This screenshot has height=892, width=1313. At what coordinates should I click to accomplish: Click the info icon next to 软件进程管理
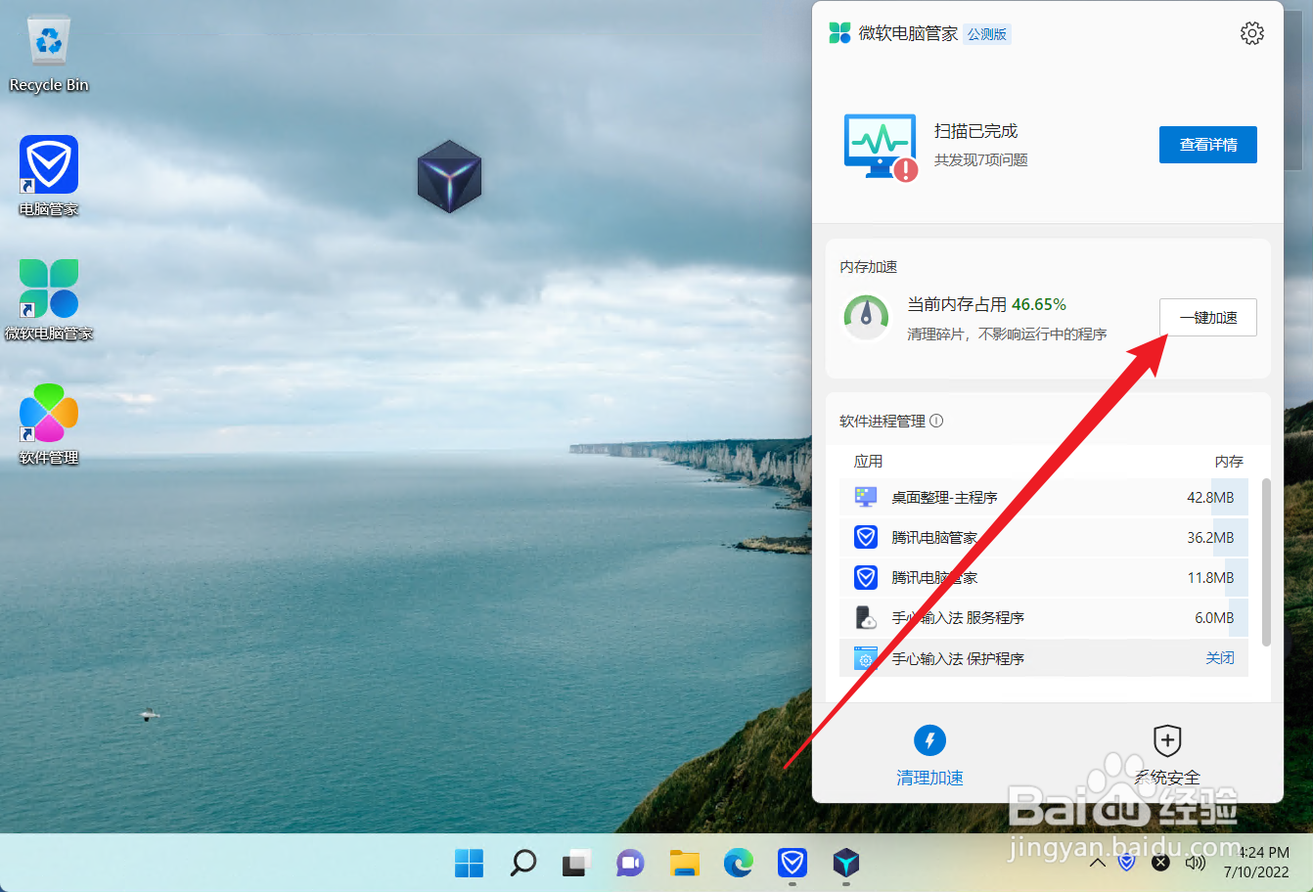(936, 421)
